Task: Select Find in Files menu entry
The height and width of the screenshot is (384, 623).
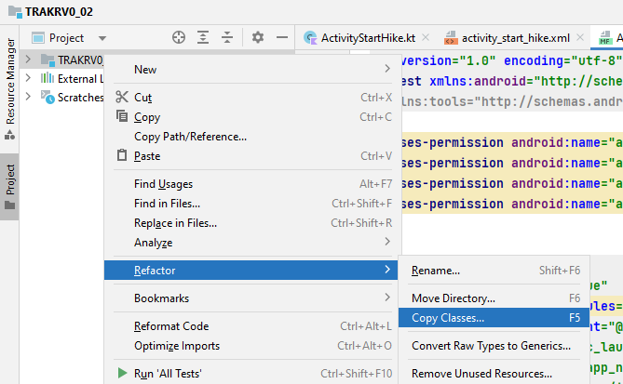Action: point(167,204)
